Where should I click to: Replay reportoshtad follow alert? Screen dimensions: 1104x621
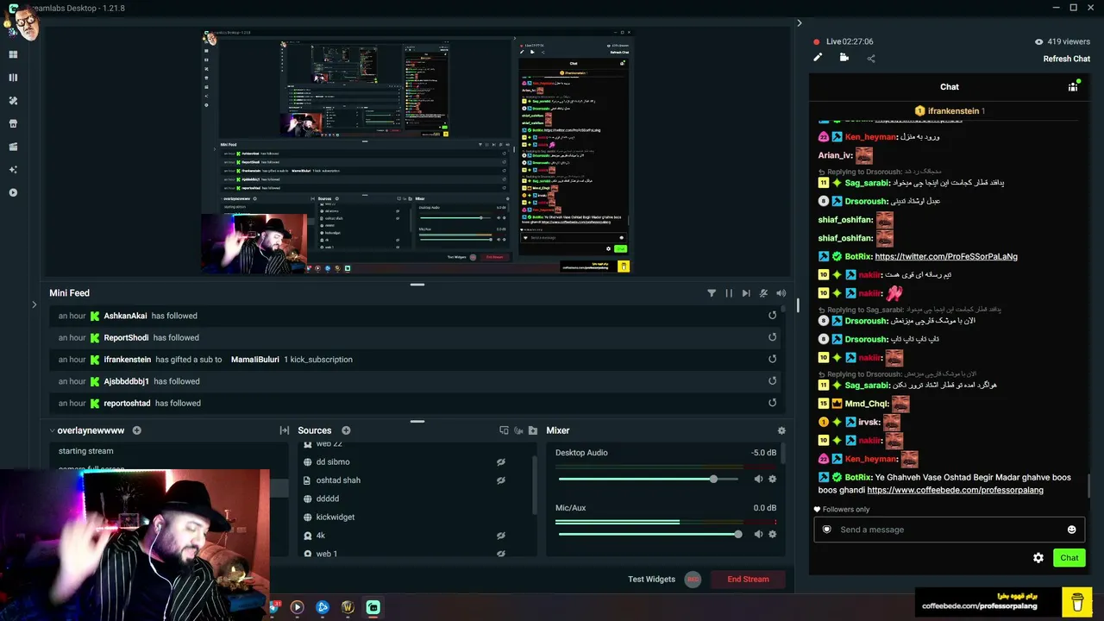[772, 403]
